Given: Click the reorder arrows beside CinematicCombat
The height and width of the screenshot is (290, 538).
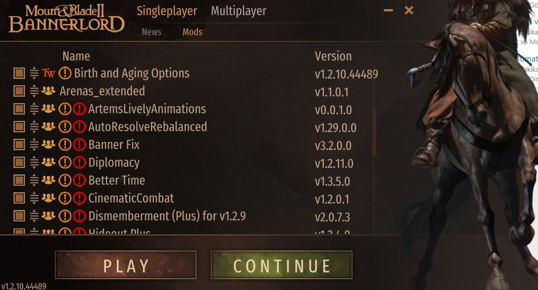Looking at the screenshot, I should click(34, 198).
